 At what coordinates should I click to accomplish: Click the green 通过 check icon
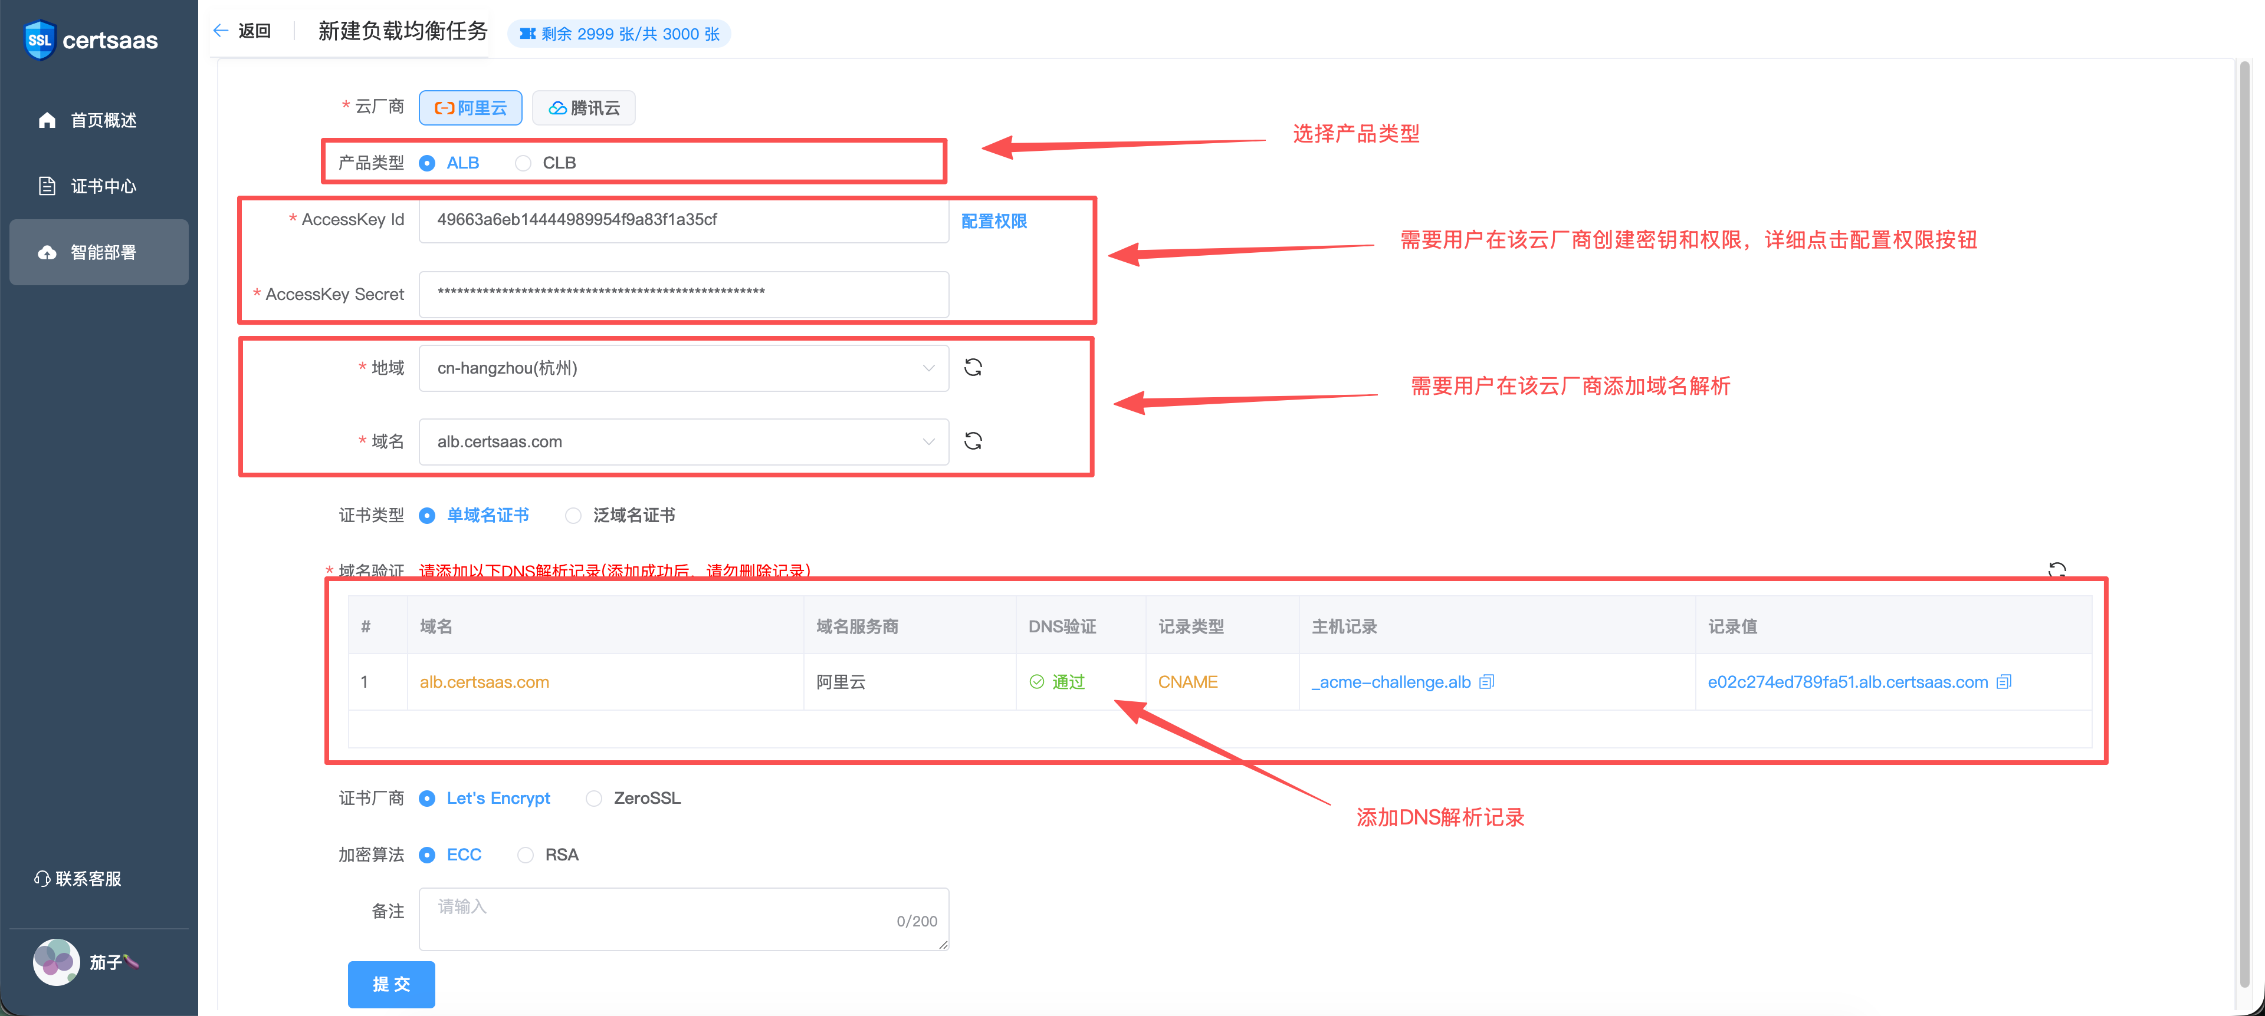pos(1037,682)
